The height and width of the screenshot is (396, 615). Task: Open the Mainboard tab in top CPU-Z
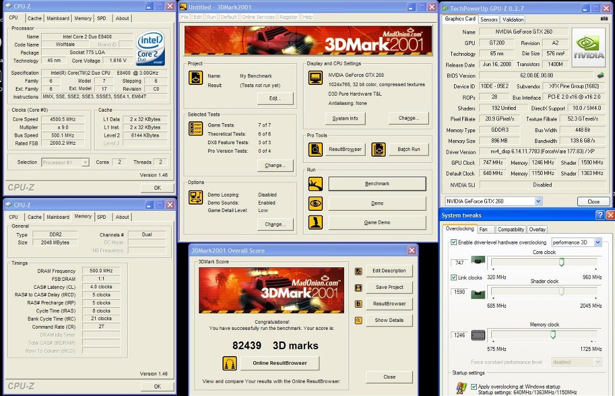(58, 18)
